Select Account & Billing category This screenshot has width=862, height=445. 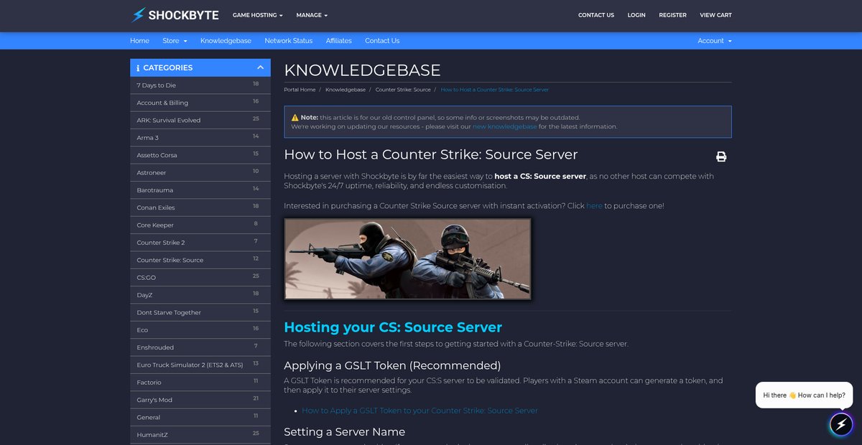click(200, 103)
